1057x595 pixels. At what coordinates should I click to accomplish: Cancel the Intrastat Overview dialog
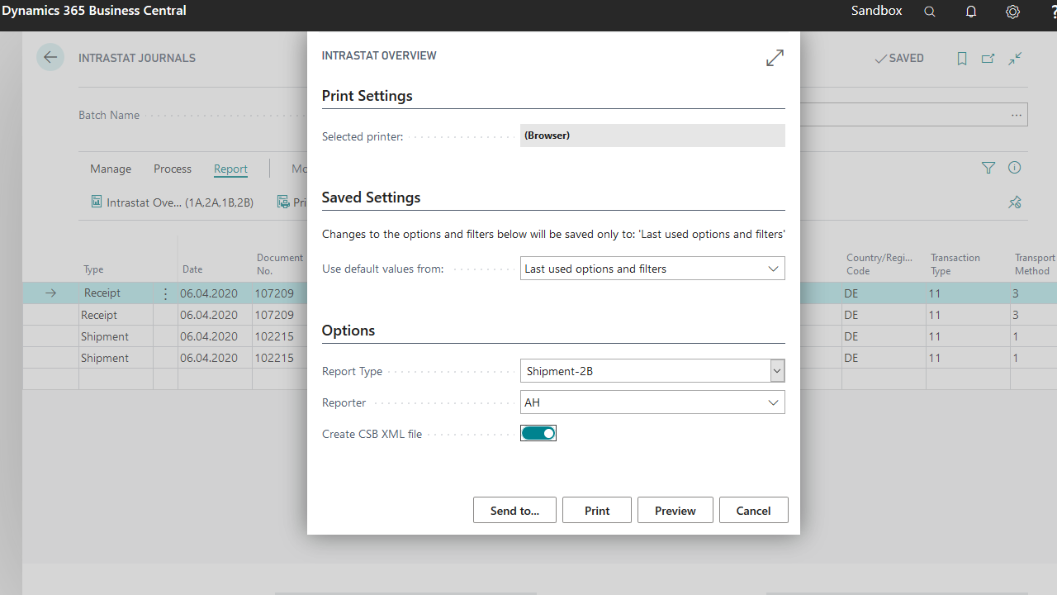click(753, 511)
